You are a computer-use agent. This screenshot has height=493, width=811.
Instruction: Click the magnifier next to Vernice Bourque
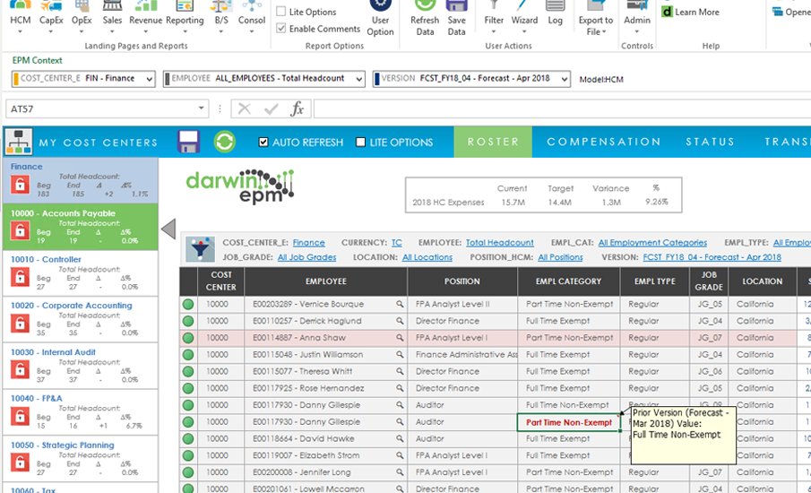(400, 304)
